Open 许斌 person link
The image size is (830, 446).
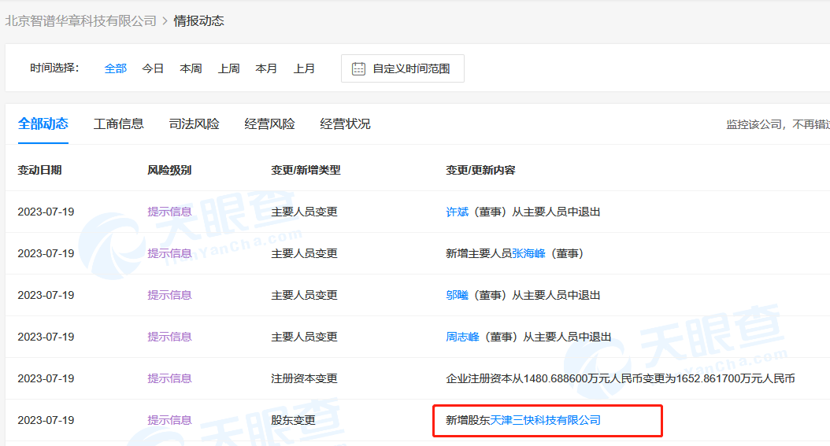pos(457,212)
